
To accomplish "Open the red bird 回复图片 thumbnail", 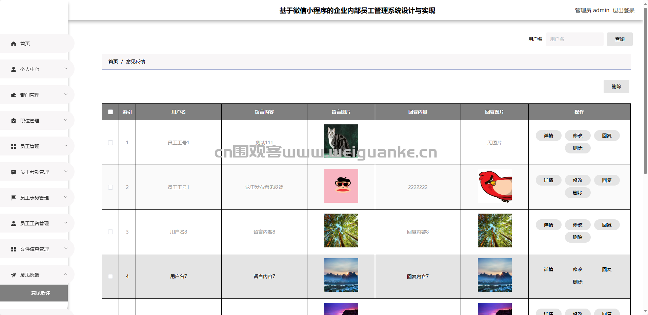I will [x=494, y=186].
